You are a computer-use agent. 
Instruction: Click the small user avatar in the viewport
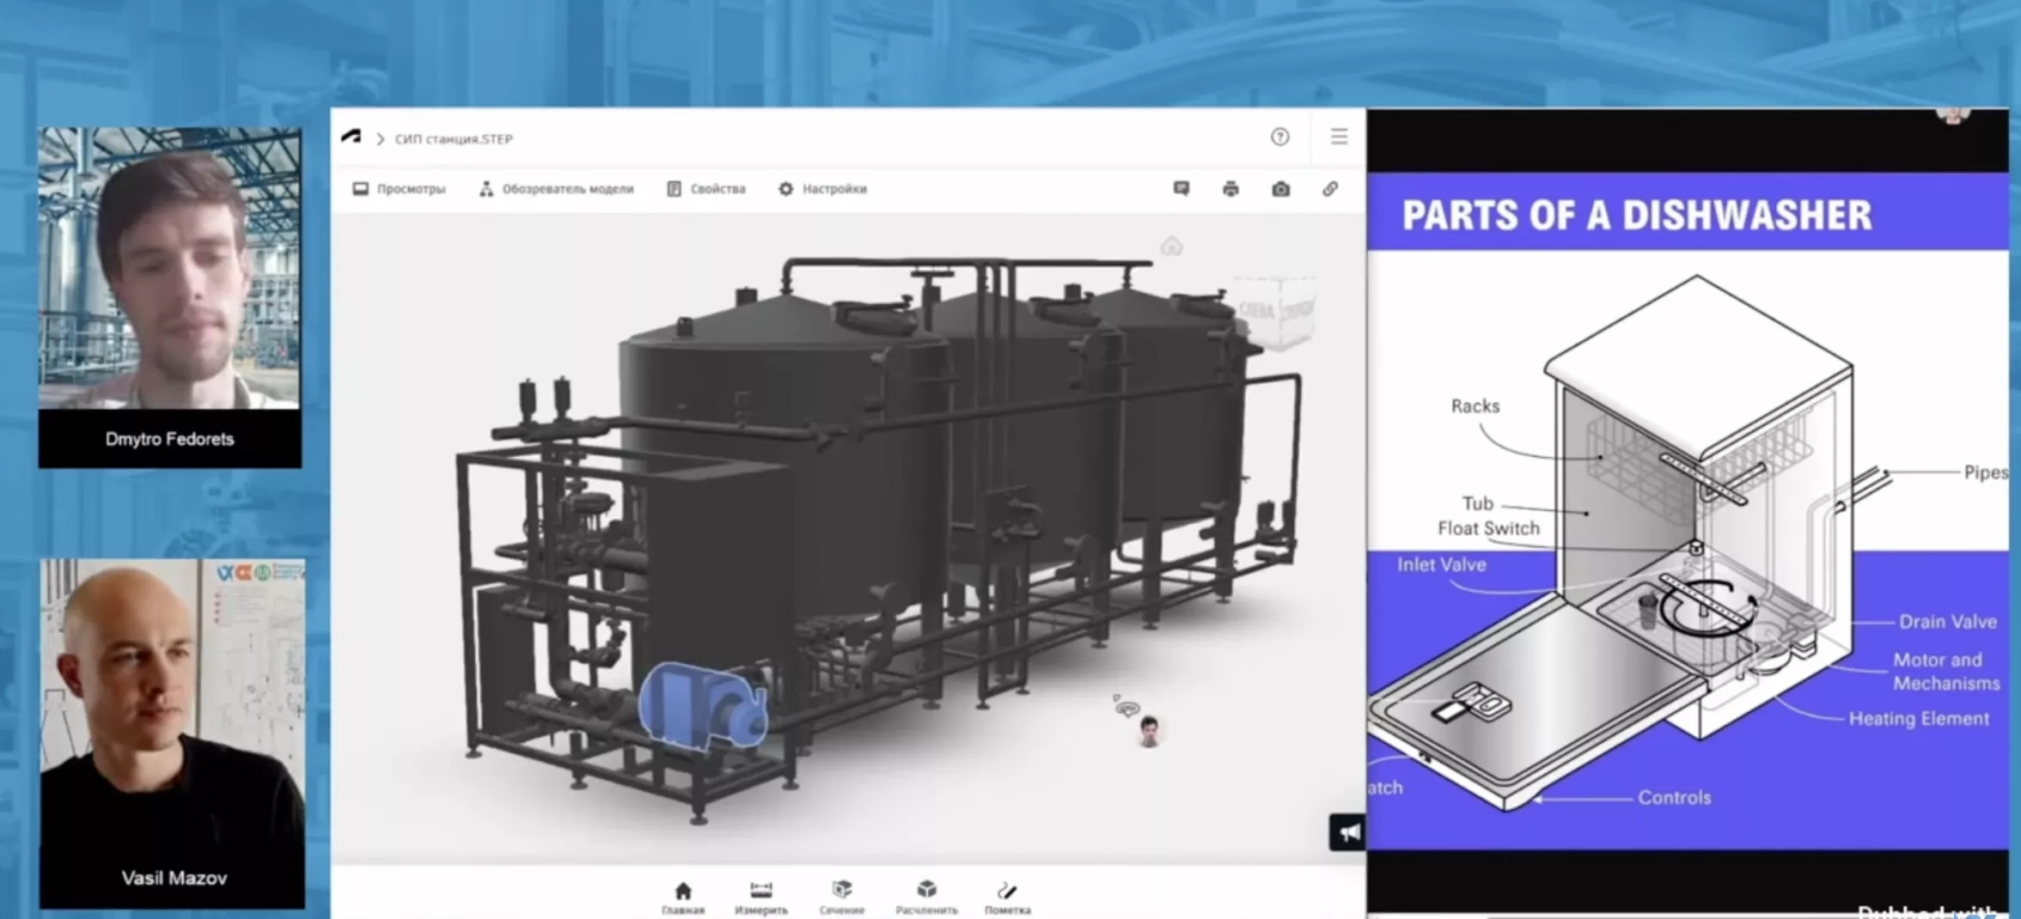coord(1149,732)
